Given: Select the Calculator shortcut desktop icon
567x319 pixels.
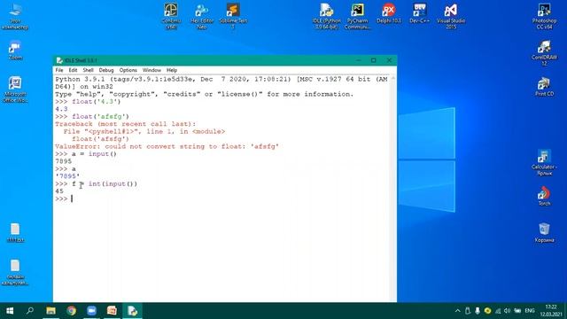Looking at the screenshot, I should pyautogui.click(x=544, y=162).
